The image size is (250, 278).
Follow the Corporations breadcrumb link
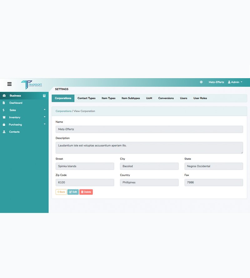(63, 111)
